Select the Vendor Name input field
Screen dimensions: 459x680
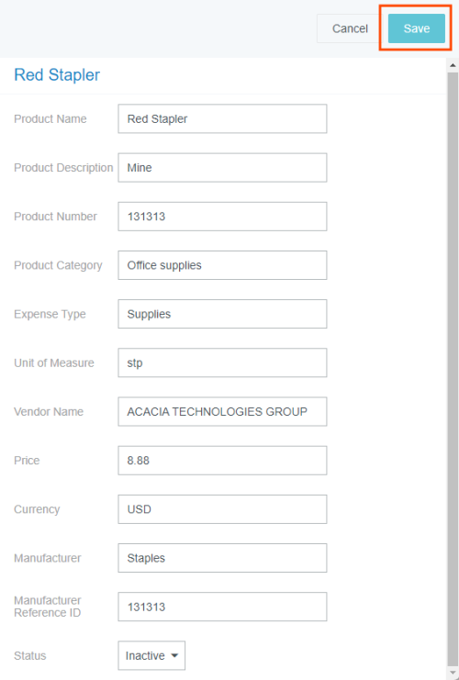222,411
